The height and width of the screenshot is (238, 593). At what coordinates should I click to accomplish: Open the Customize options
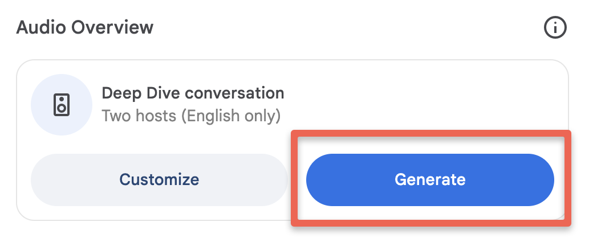point(159,180)
